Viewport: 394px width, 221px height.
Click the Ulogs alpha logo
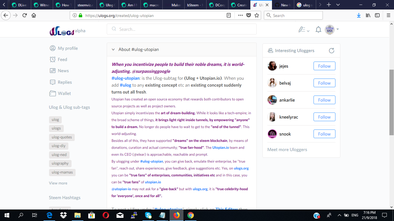pyautogui.click(x=67, y=31)
